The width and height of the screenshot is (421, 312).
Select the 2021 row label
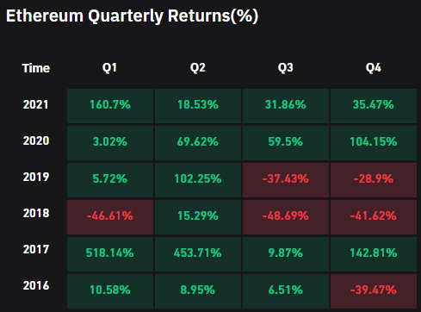[x=36, y=104]
